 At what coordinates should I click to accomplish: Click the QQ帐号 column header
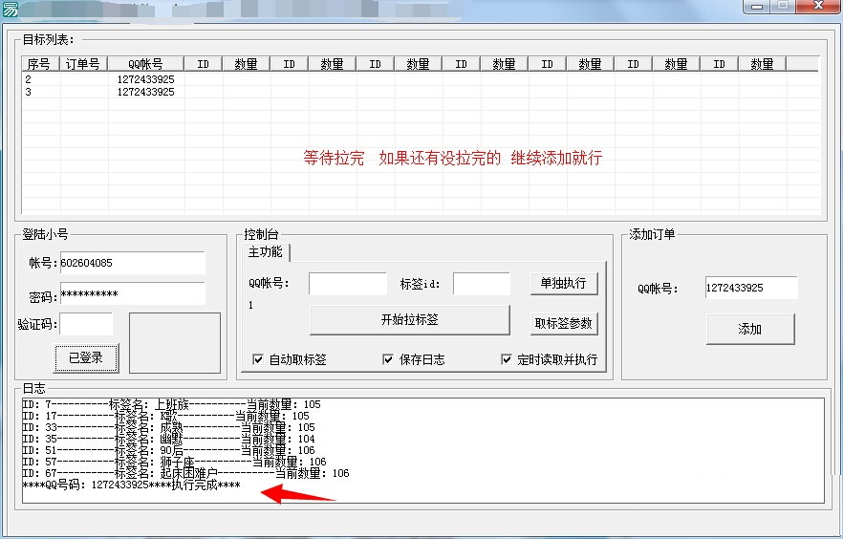point(145,64)
